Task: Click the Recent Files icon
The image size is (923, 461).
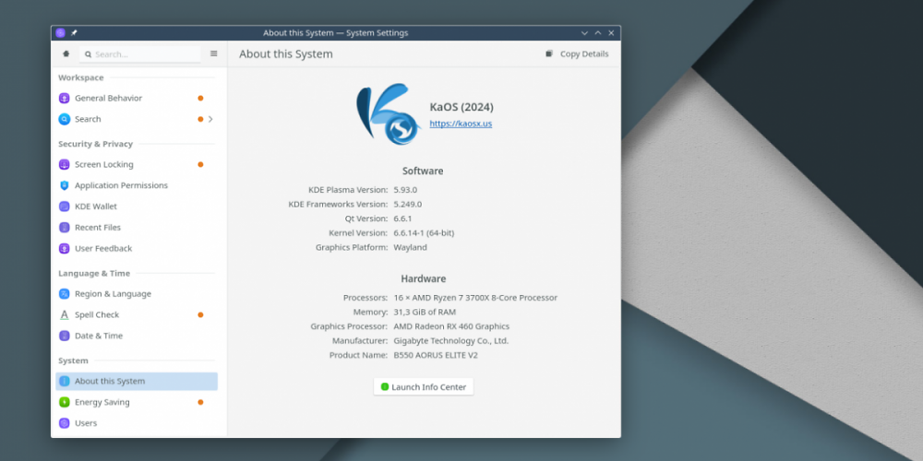Action: (x=65, y=228)
